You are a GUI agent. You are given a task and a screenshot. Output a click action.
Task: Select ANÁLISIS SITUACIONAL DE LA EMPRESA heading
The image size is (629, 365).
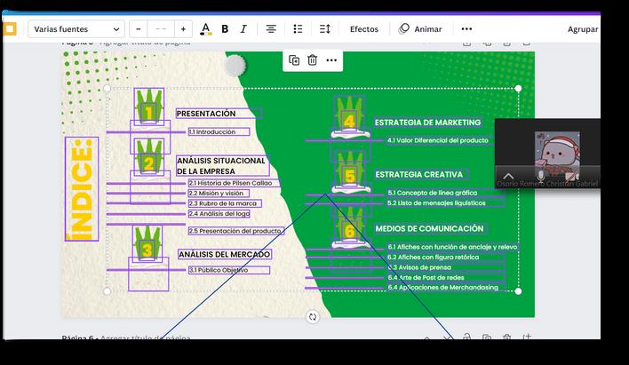tap(222, 166)
